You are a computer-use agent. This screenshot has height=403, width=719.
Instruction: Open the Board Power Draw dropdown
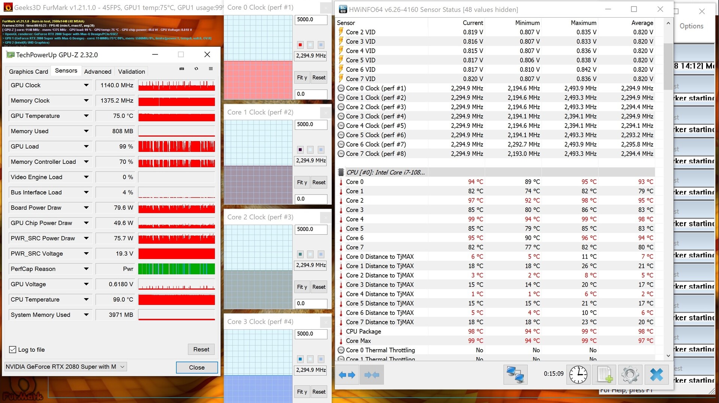86,208
